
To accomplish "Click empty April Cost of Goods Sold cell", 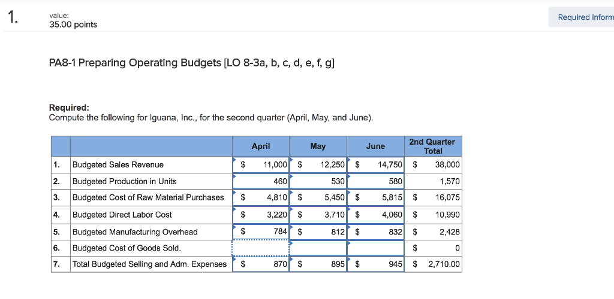I will pyautogui.click(x=261, y=248).
